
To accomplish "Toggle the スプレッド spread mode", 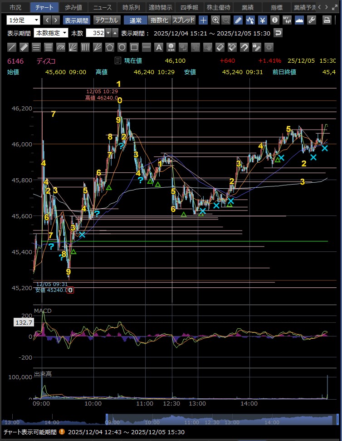I will tap(184, 20).
